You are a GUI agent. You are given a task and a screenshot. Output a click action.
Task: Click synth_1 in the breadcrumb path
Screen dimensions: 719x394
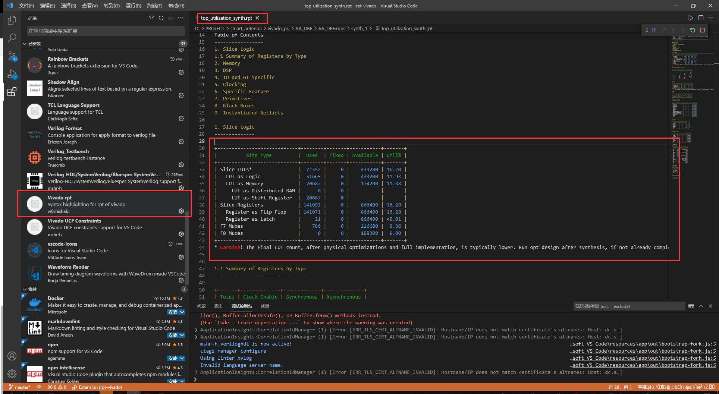(359, 28)
